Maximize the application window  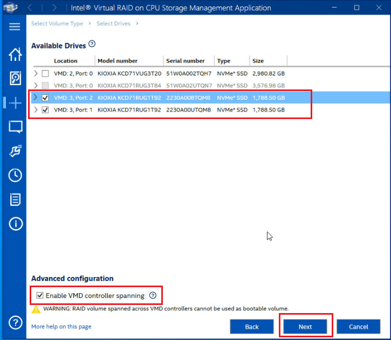tap(356, 8)
